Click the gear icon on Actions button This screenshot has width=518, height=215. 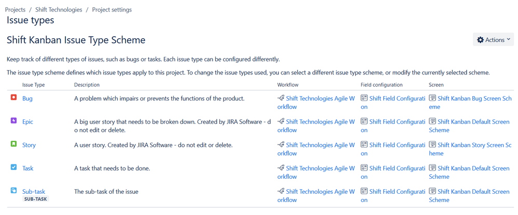pos(480,40)
